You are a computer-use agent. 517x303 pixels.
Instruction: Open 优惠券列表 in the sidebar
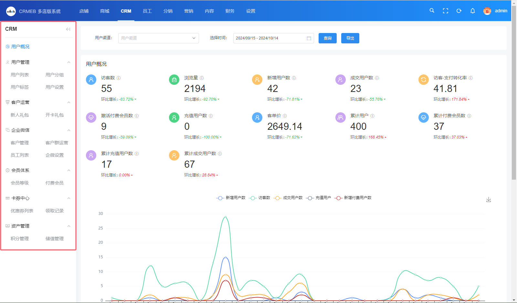[x=22, y=211]
